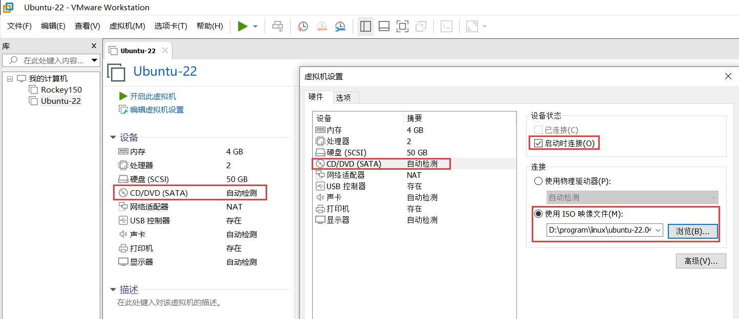Select 声卡 row in settings hardware list

[x=414, y=197]
